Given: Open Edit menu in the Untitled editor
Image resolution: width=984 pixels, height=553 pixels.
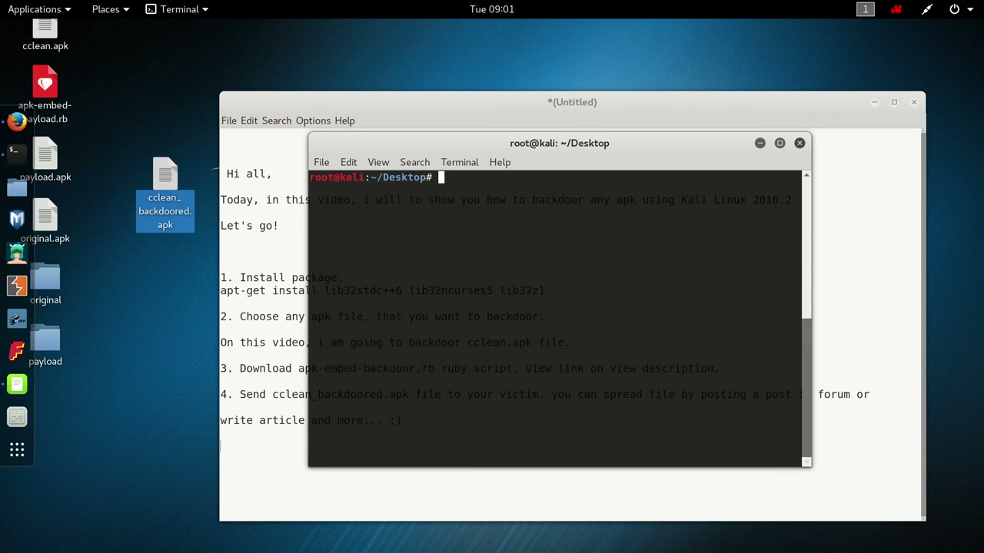Looking at the screenshot, I should [249, 121].
